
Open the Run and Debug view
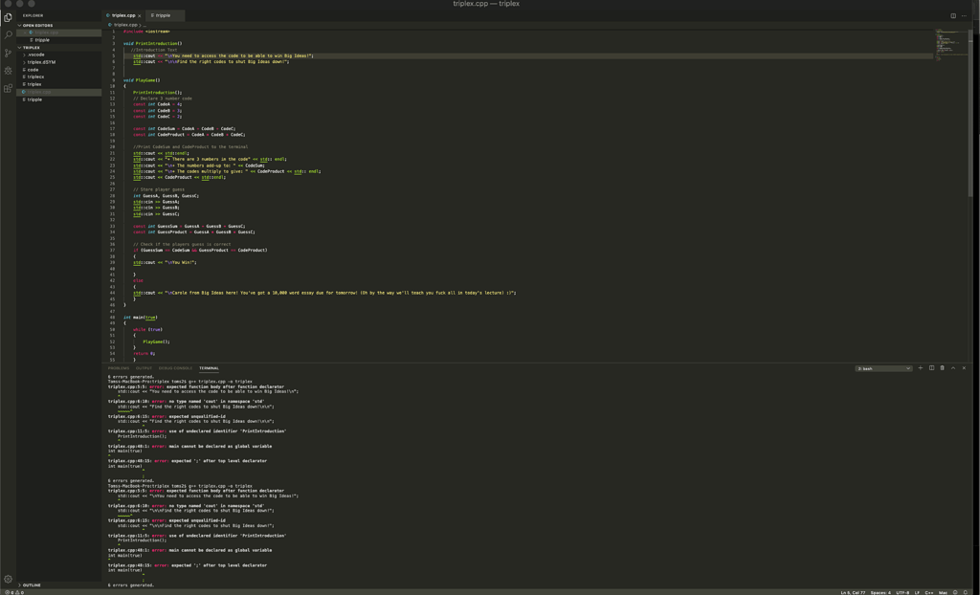coord(8,71)
